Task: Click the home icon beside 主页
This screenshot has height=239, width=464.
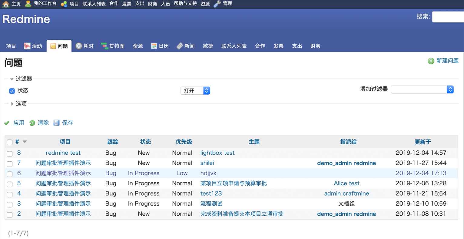Action: click(6, 4)
